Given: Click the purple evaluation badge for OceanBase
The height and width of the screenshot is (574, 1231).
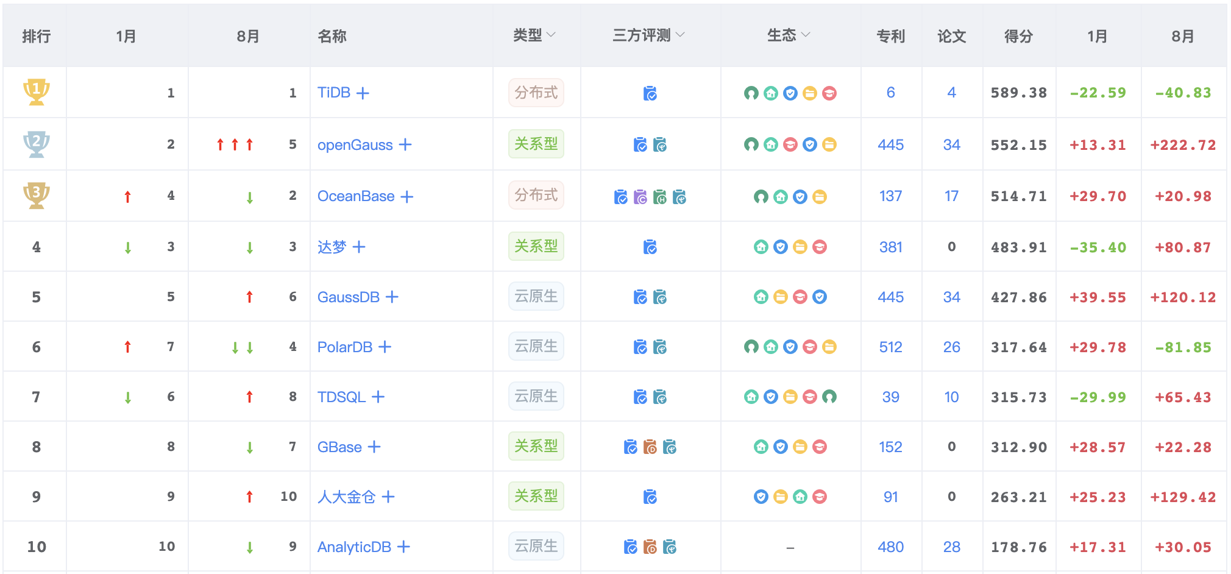Looking at the screenshot, I should point(640,197).
